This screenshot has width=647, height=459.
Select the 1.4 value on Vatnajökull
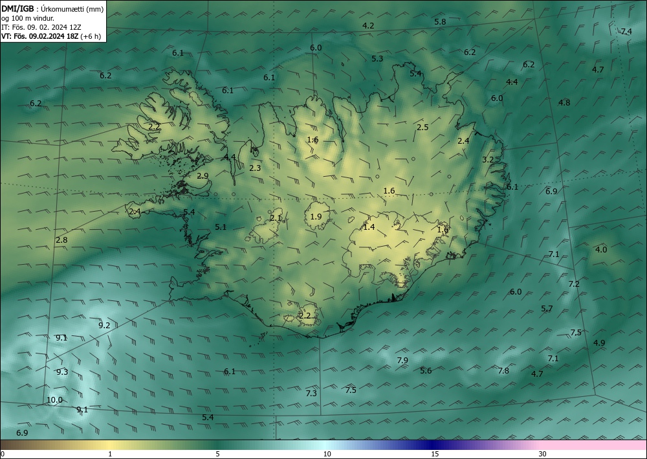pyautogui.click(x=369, y=227)
